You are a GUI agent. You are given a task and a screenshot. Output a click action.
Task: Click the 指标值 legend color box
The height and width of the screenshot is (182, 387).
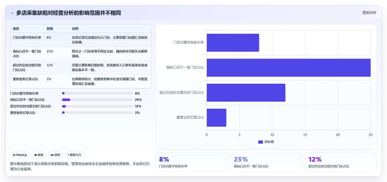click(x=260, y=142)
